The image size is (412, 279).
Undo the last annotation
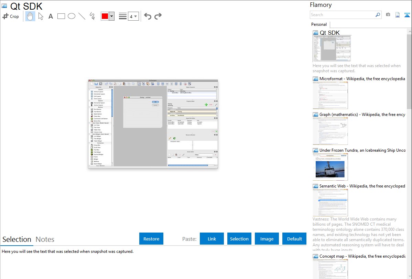(148, 16)
